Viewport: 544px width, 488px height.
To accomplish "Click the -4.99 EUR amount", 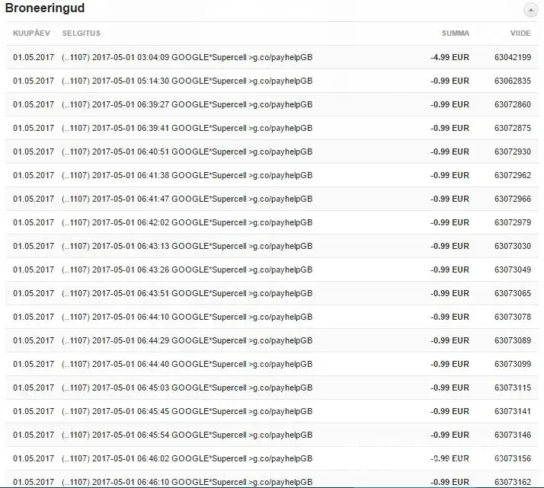I will coord(450,57).
